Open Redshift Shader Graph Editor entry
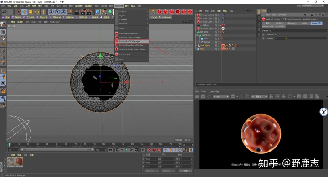The width and height of the screenshot is (328, 177). tap(132, 49)
